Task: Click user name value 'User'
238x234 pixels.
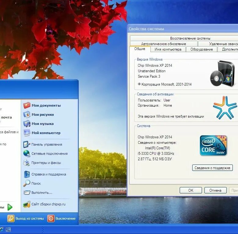Action: (167, 100)
